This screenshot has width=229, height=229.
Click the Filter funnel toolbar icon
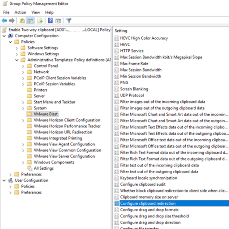click(x=69, y=21)
